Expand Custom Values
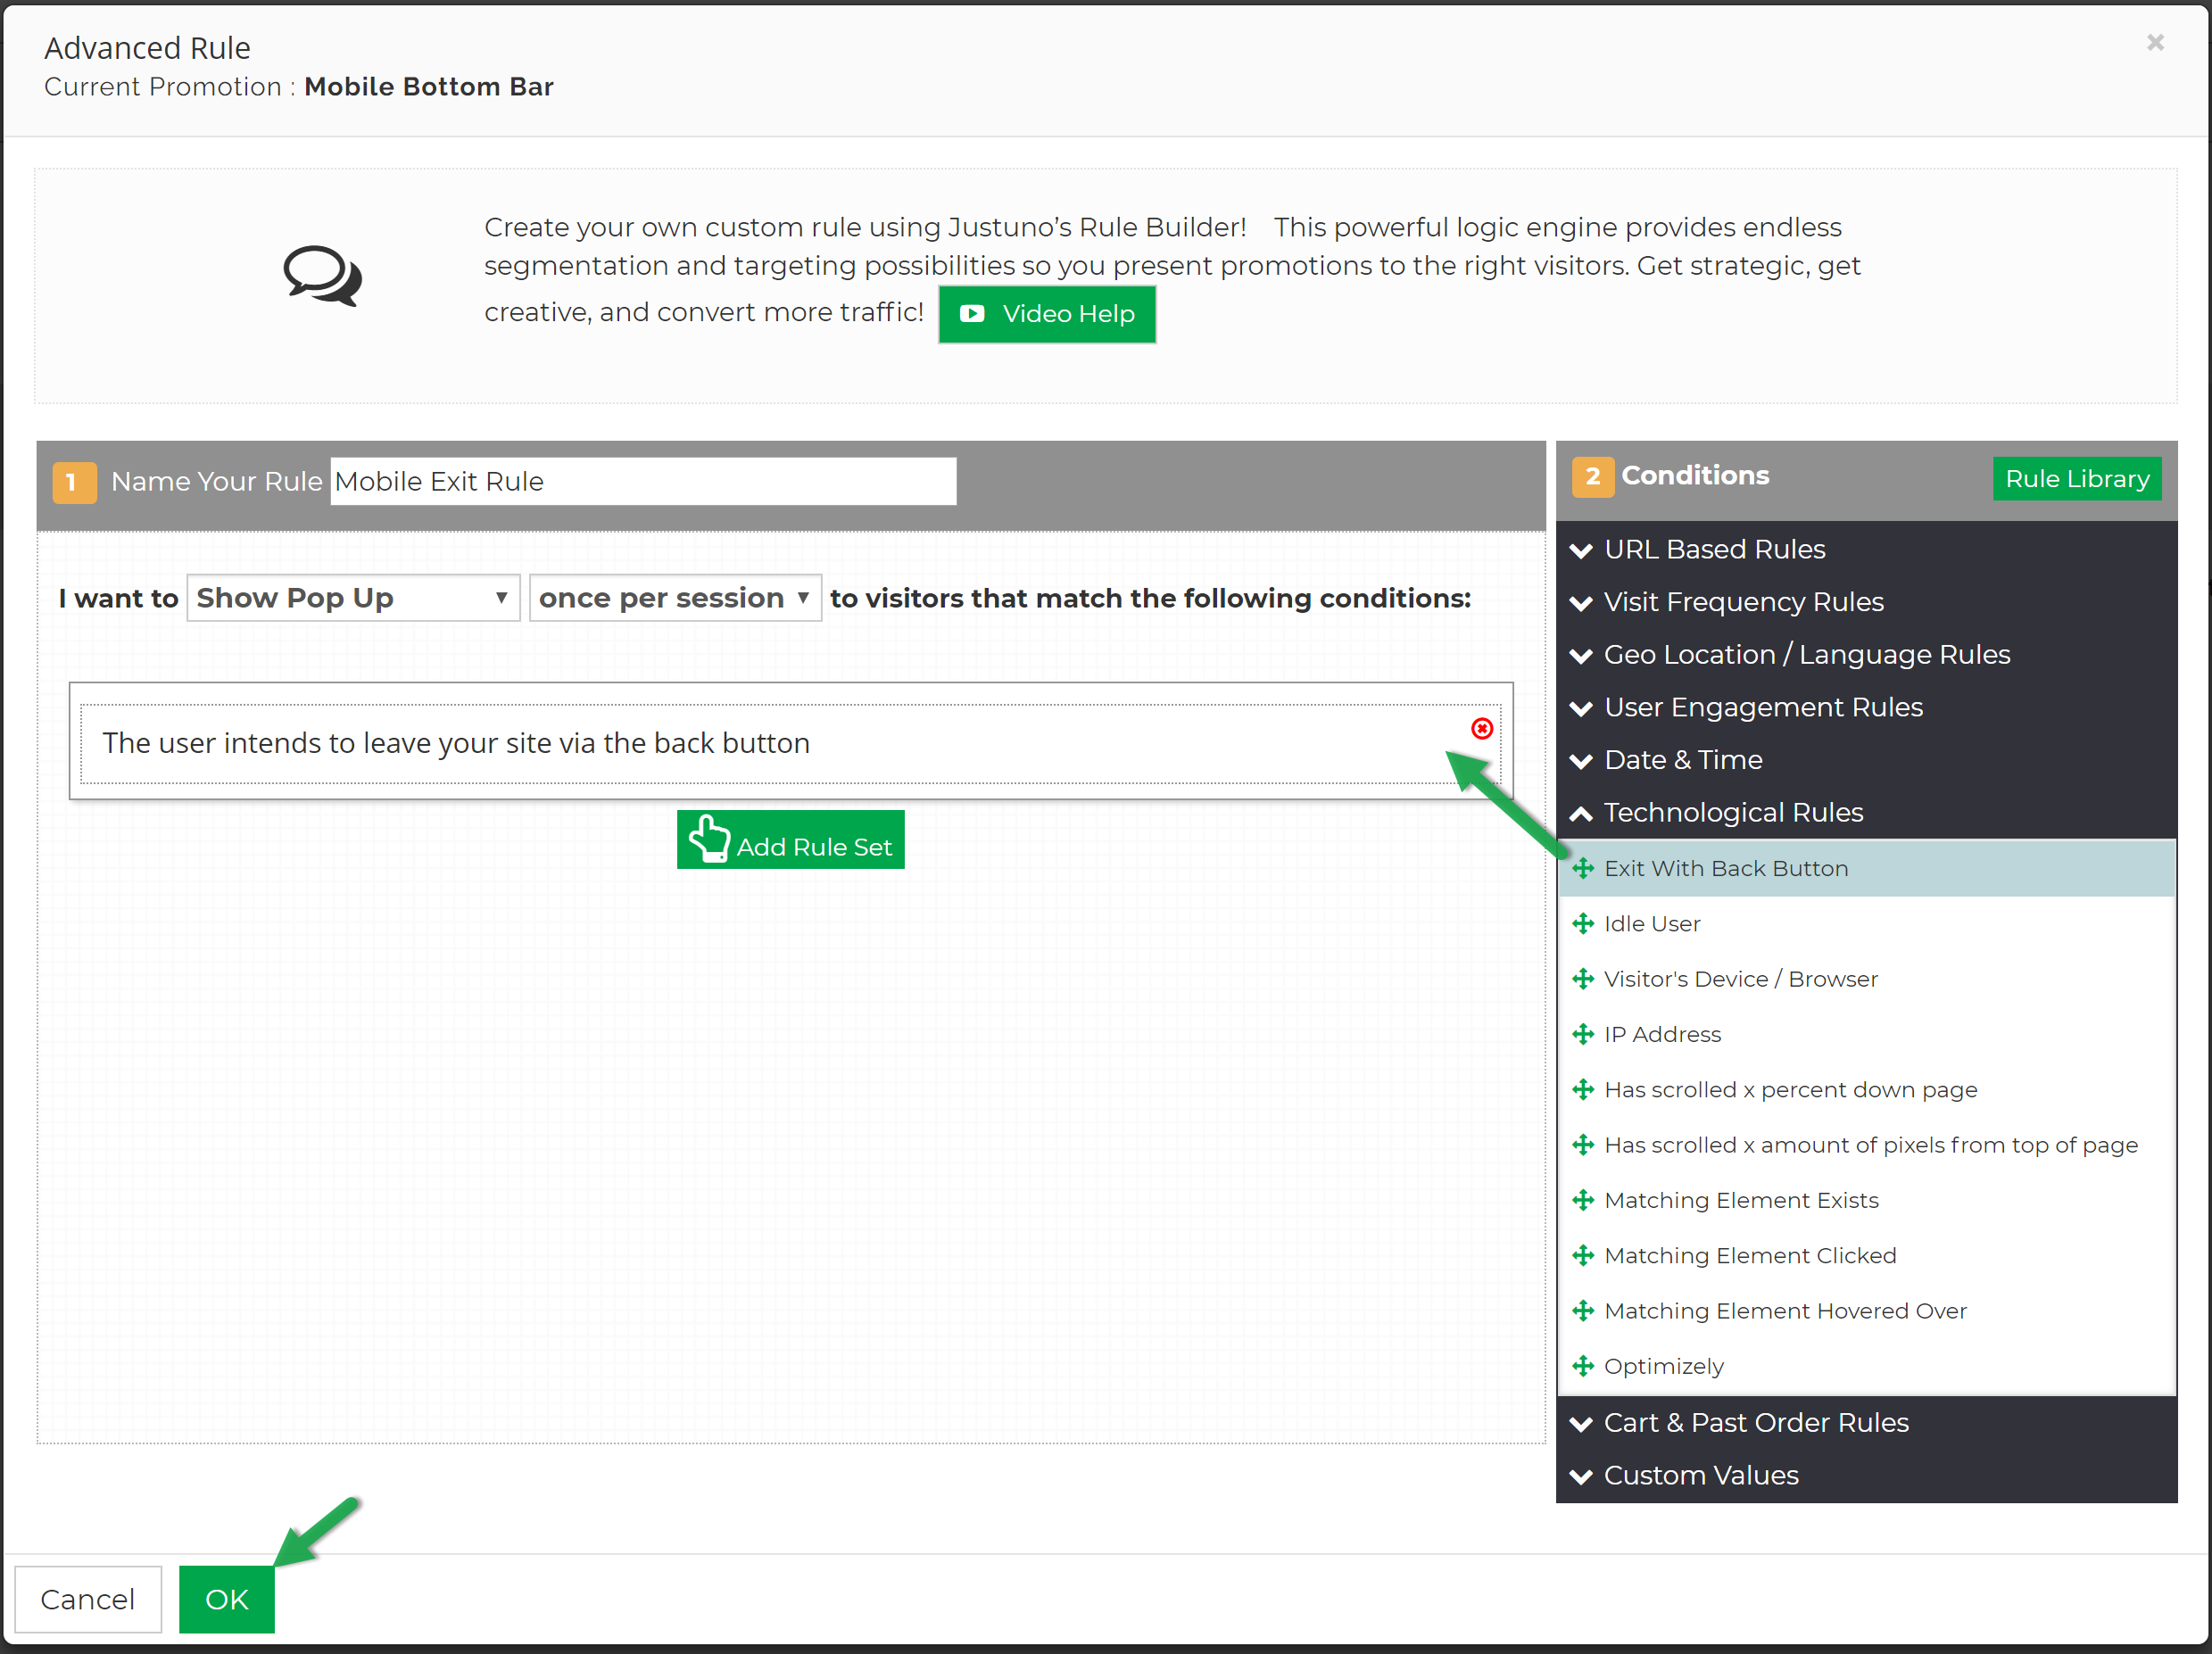 pos(1700,1475)
